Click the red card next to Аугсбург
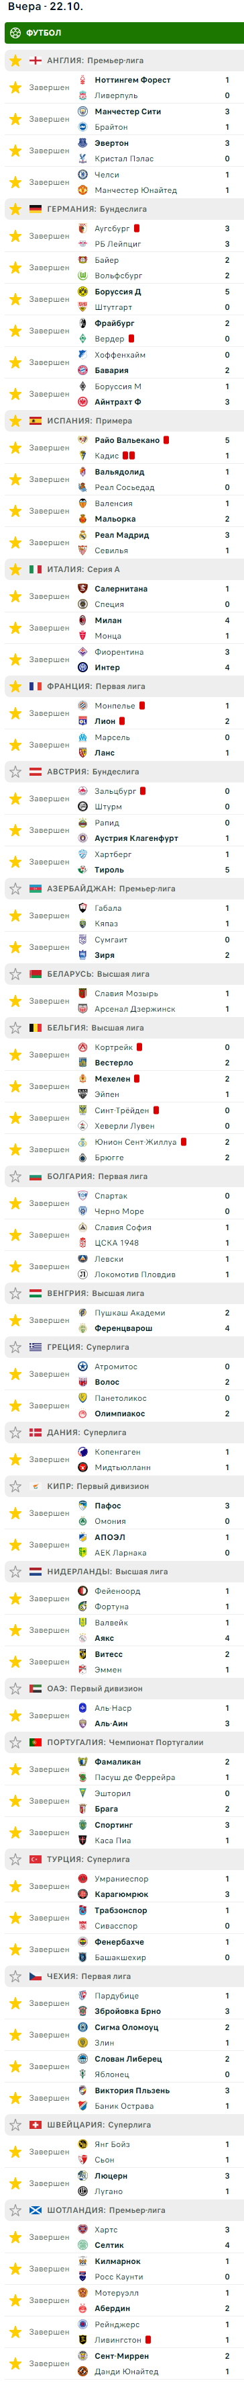The height and width of the screenshot is (2383, 244). [137, 229]
